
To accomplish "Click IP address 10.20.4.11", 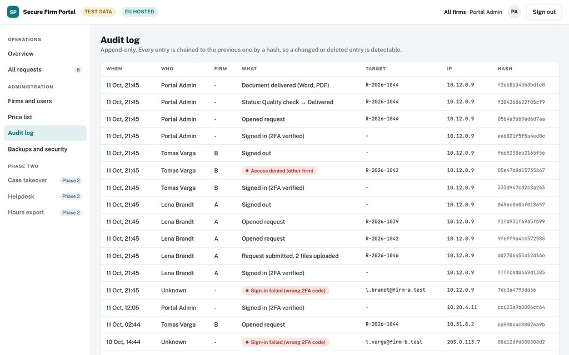I will point(462,307).
